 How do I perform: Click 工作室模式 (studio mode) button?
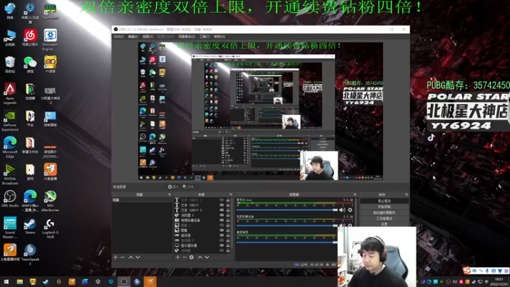coord(384,219)
